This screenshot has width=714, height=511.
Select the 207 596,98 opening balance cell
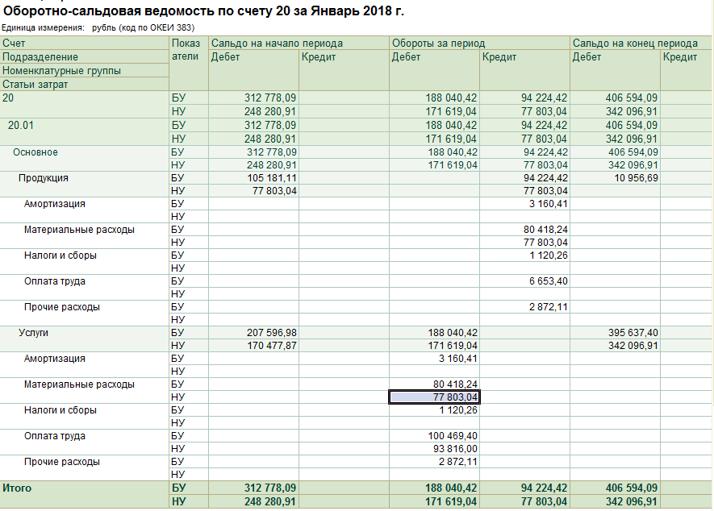[x=270, y=333]
